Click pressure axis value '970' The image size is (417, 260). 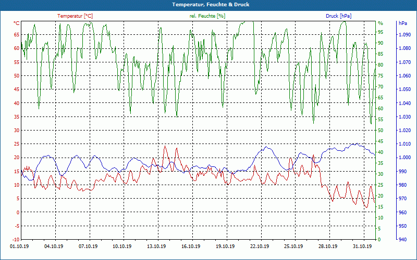402,199
